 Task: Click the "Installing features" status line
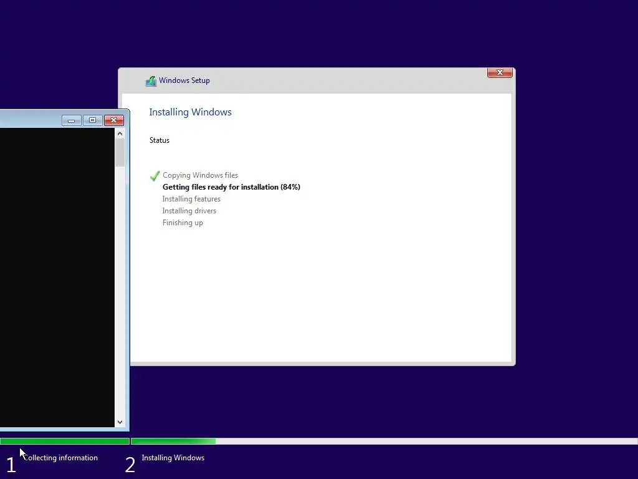click(191, 199)
